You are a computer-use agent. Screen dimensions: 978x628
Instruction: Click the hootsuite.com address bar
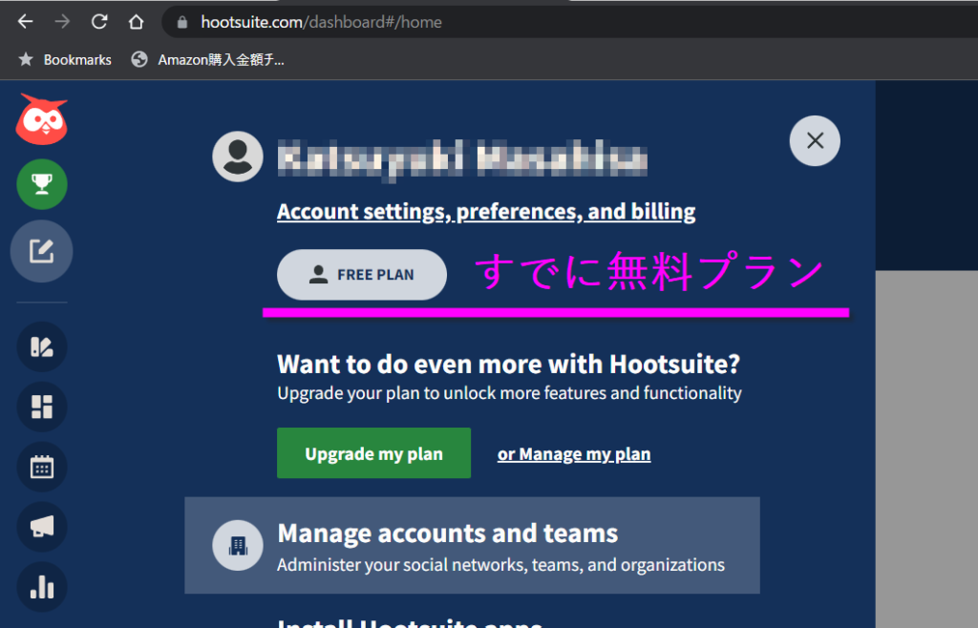(569, 23)
